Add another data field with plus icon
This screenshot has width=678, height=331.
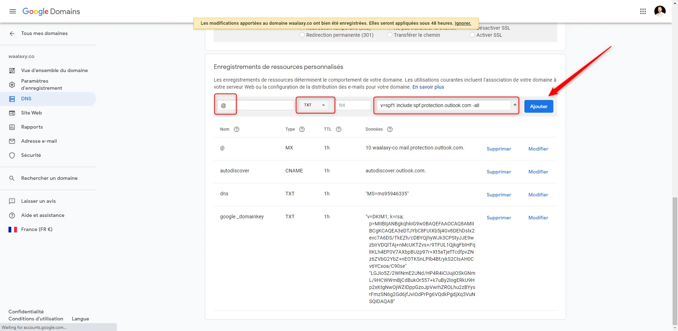tap(515, 105)
